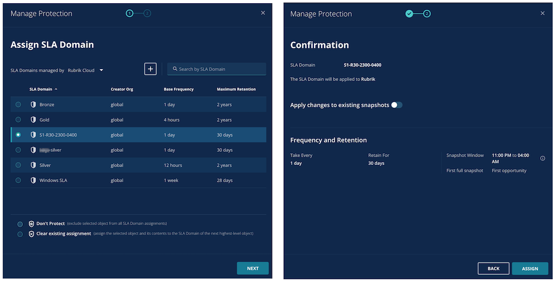The image size is (557, 284).
Task: Click the Gold shield icon
Action: [x=33, y=120]
